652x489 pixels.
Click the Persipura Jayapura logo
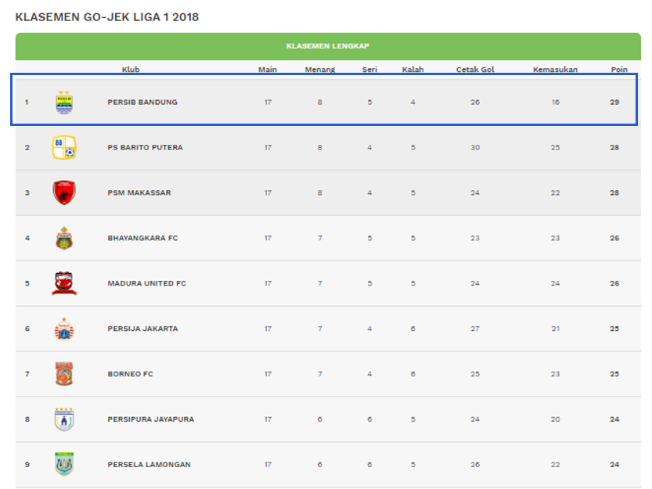point(66,419)
